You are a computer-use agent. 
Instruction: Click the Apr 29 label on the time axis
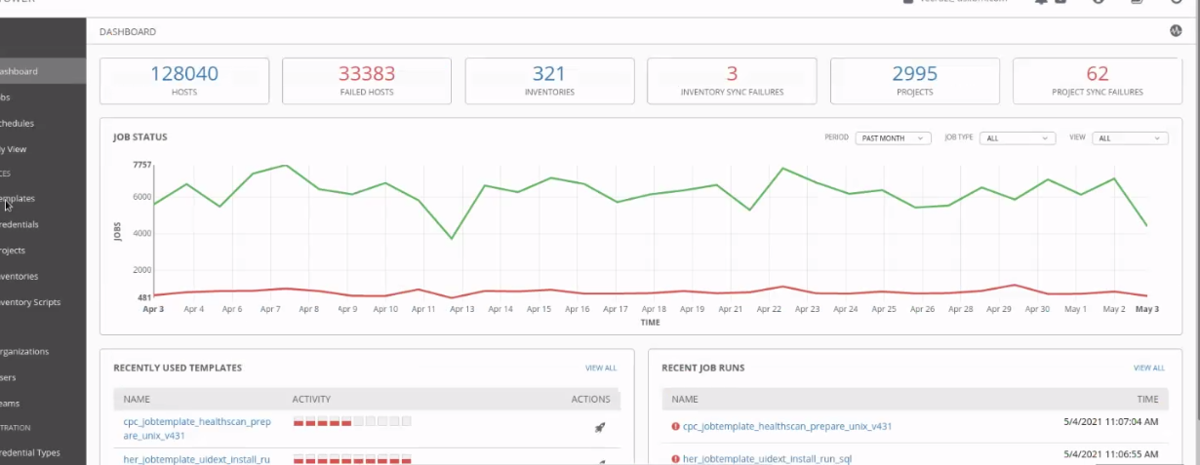[999, 309]
